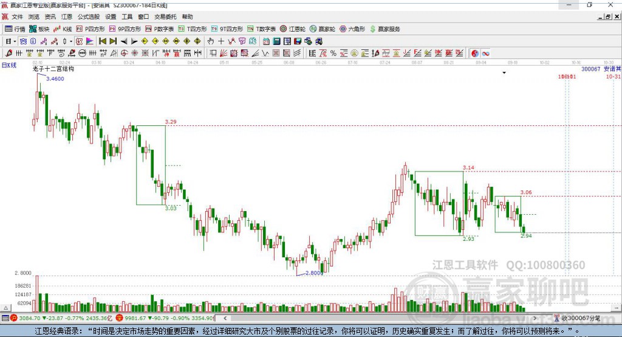Viewport: 622px width, 337px height.
Task: Select the pencil drawing tool
Action: tap(9, 54)
